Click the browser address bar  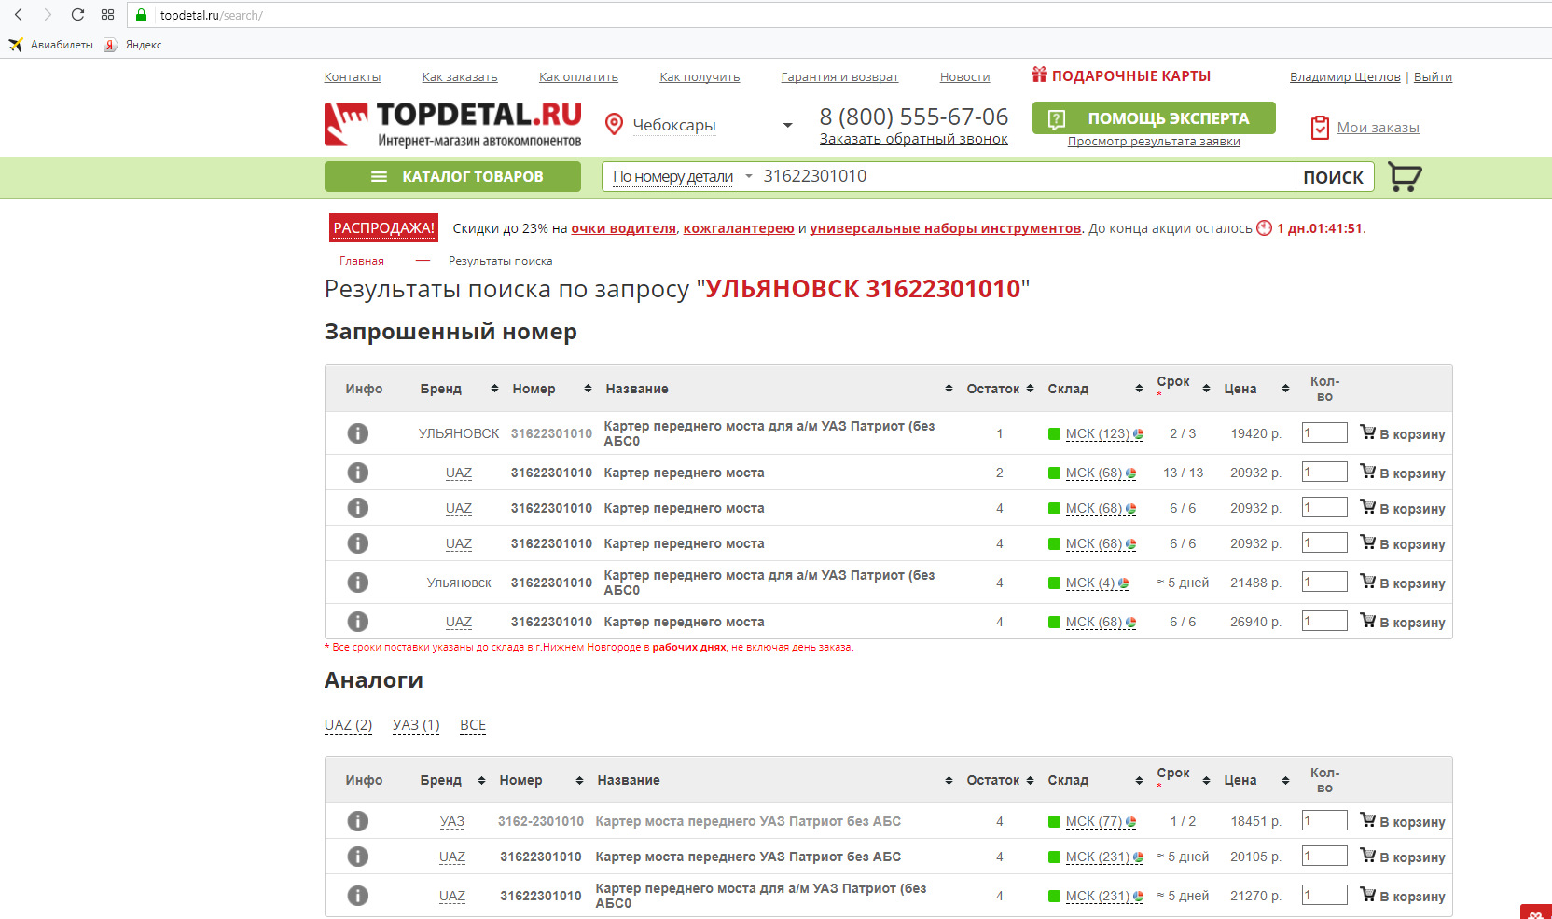point(839,15)
